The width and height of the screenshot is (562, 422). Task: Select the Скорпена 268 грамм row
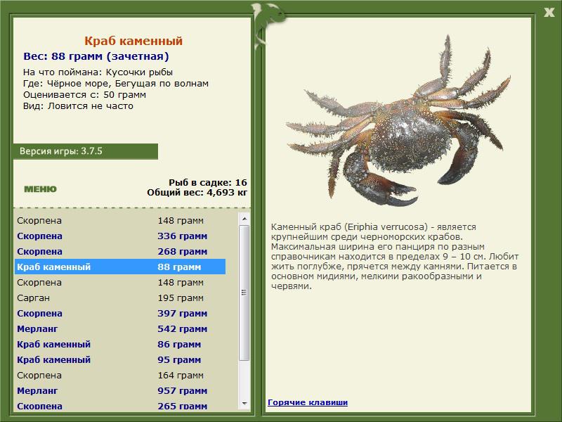click(x=120, y=252)
